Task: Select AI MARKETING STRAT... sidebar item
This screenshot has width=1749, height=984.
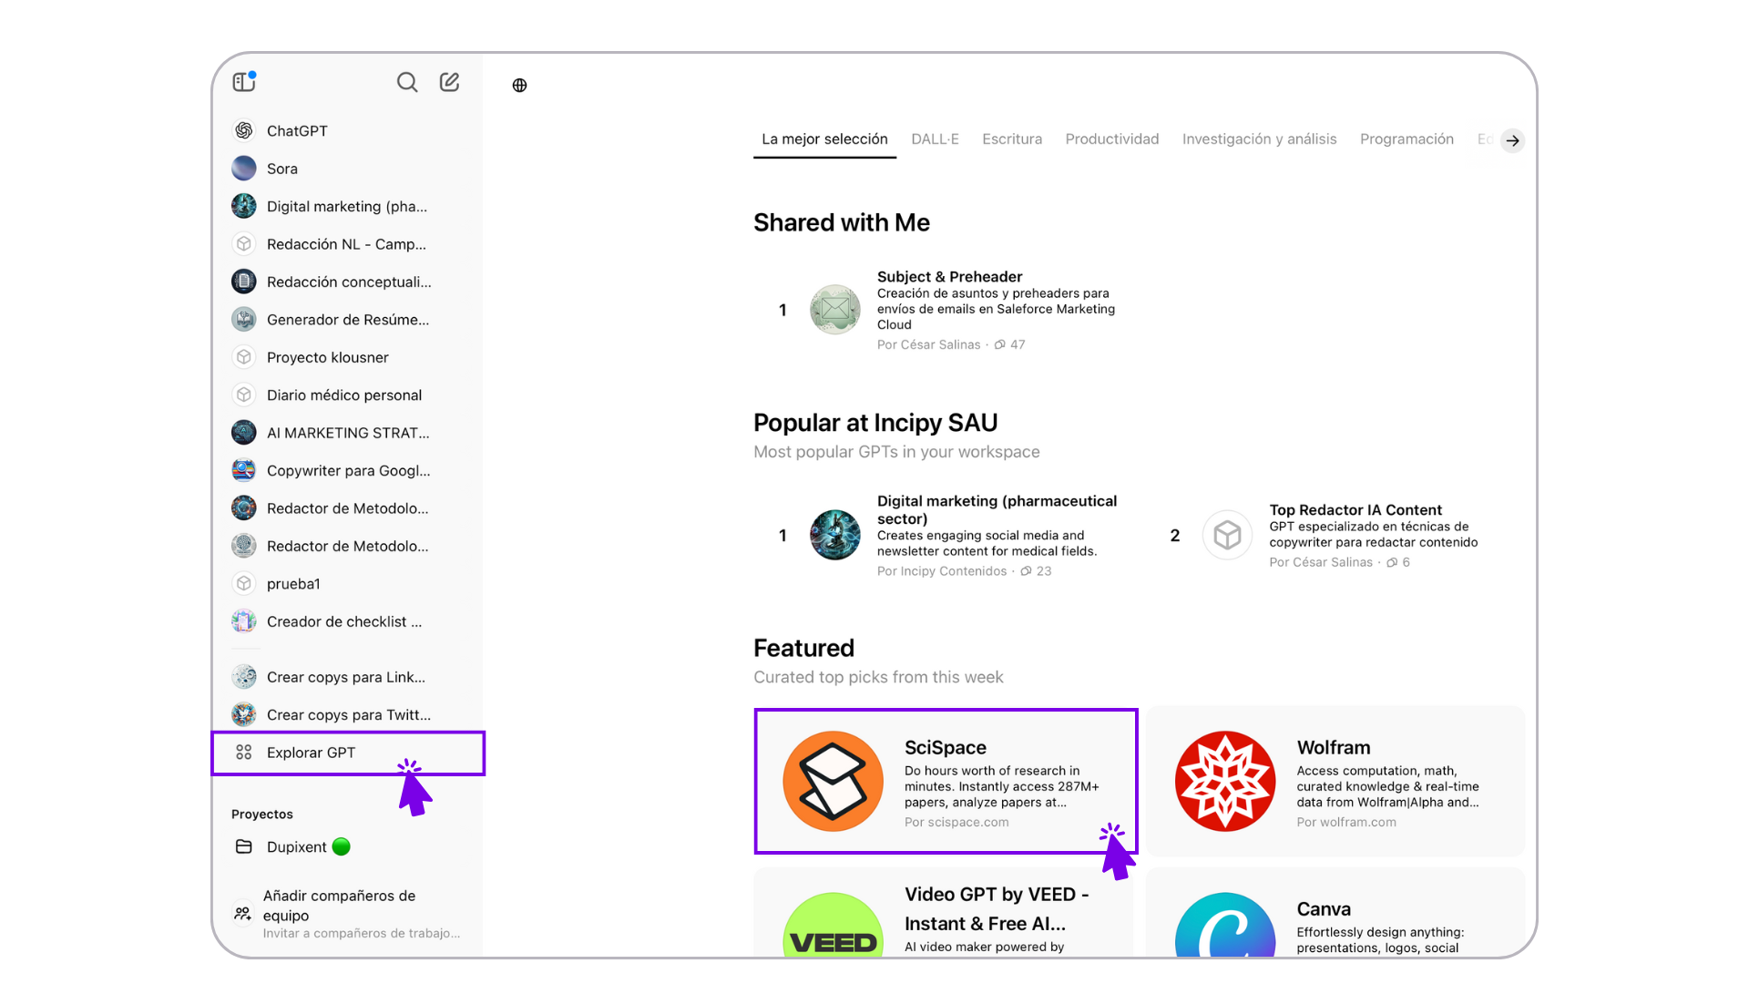Action: pyautogui.click(x=347, y=433)
